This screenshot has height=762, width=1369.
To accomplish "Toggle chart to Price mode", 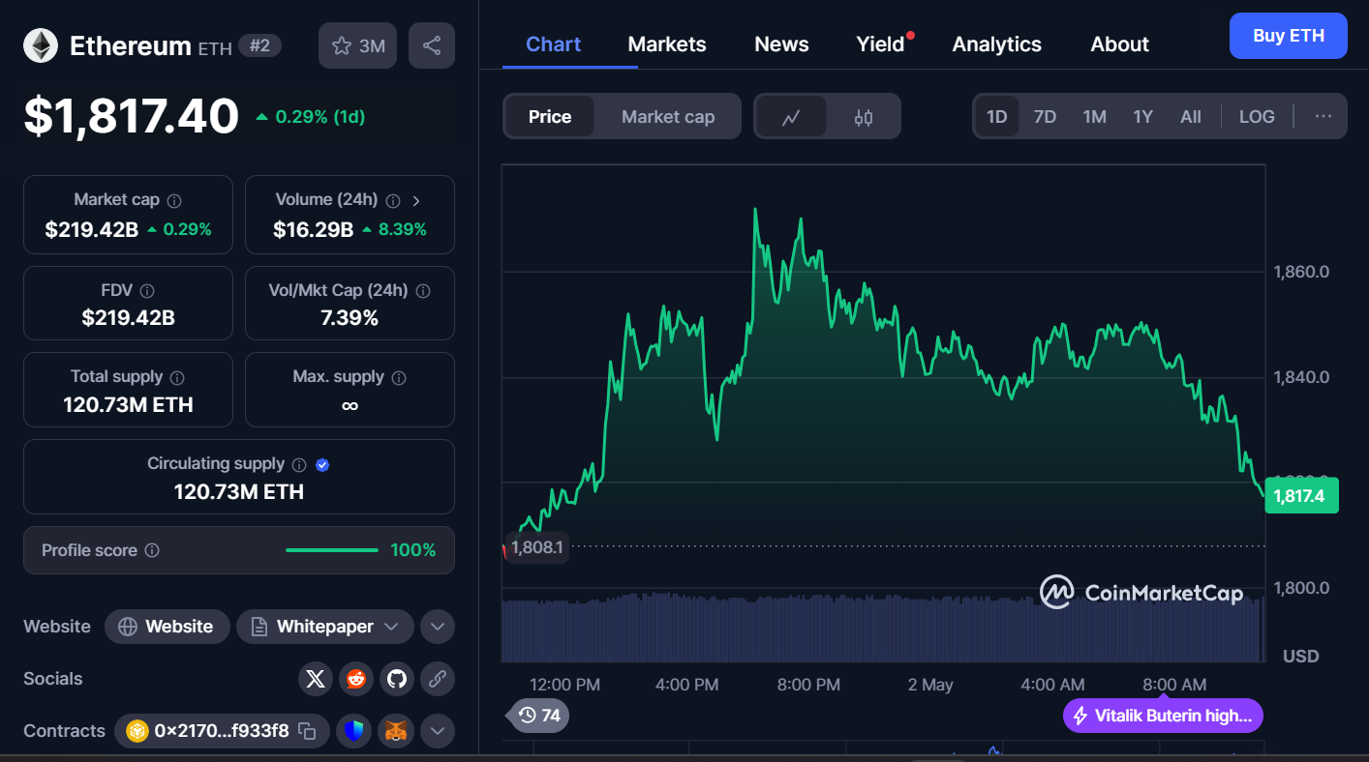I will pos(550,117).
